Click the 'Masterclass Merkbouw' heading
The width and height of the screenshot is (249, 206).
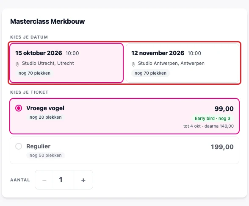point(47,21)
